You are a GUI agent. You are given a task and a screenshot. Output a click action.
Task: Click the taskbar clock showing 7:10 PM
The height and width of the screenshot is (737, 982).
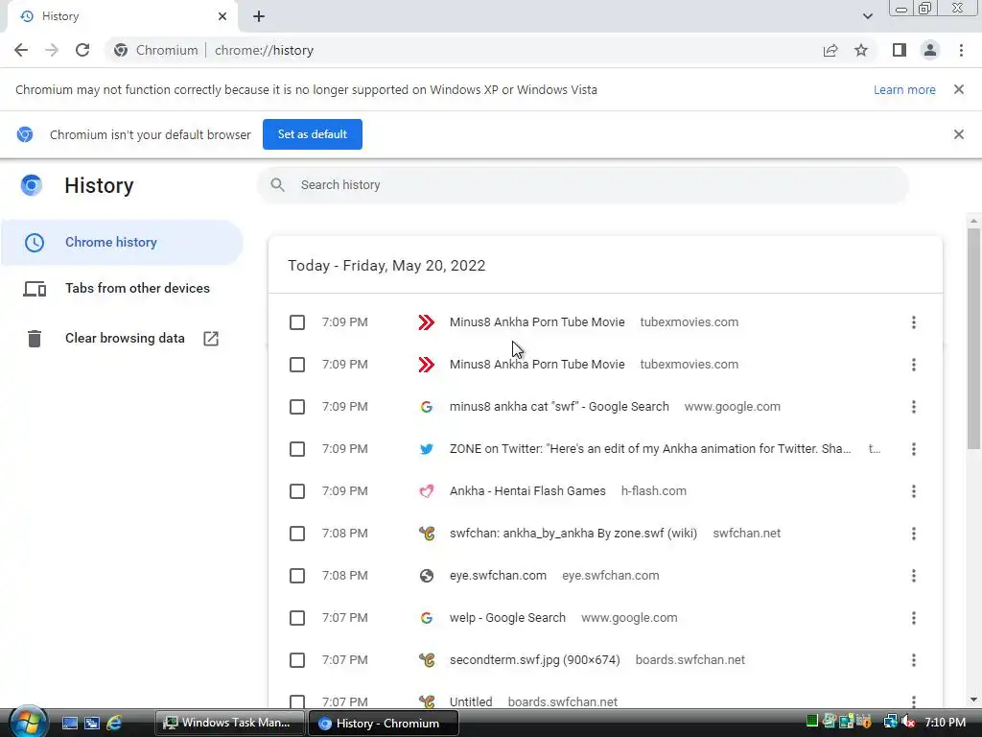point(945,723)
